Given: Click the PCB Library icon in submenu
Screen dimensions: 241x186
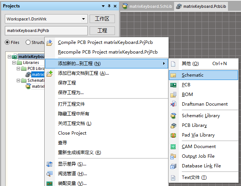Looking at the screenshot, I should [173, 125].
